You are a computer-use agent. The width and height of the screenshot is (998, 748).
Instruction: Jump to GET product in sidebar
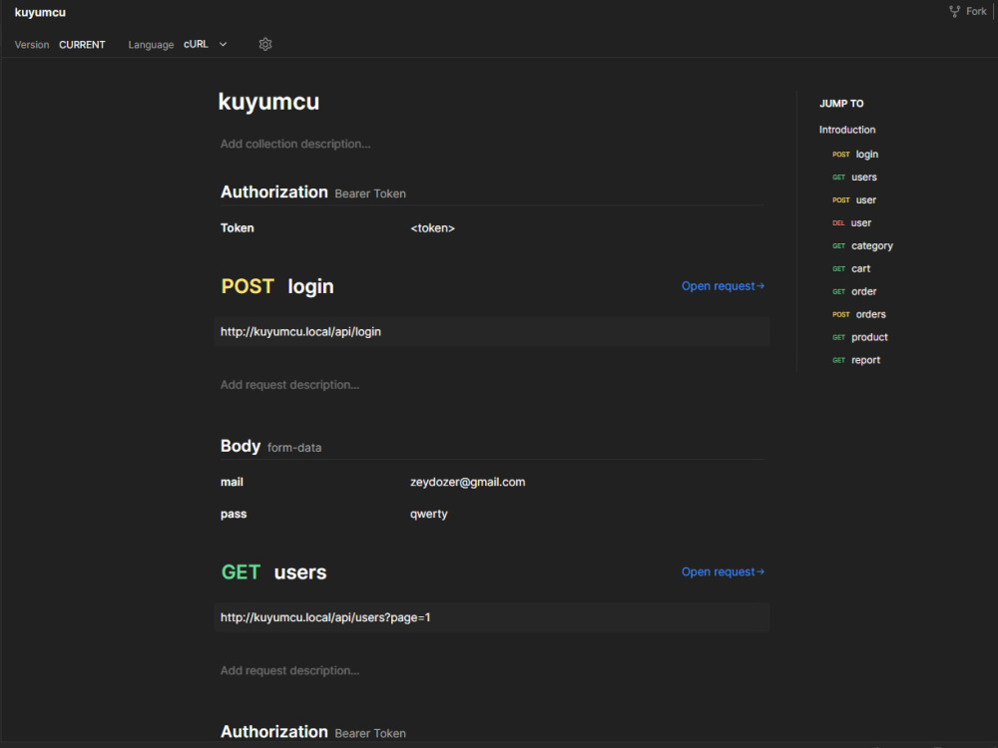(x=860, y=338)
